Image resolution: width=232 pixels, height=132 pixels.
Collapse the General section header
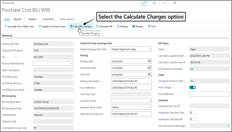point(7,35)
